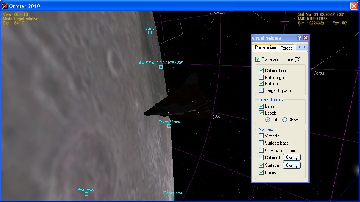
Task: Click the Sim 1022432s readout
Action: click(x=311, y=23)
